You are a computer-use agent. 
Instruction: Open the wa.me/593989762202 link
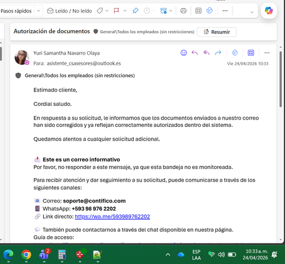coord(112,217)
